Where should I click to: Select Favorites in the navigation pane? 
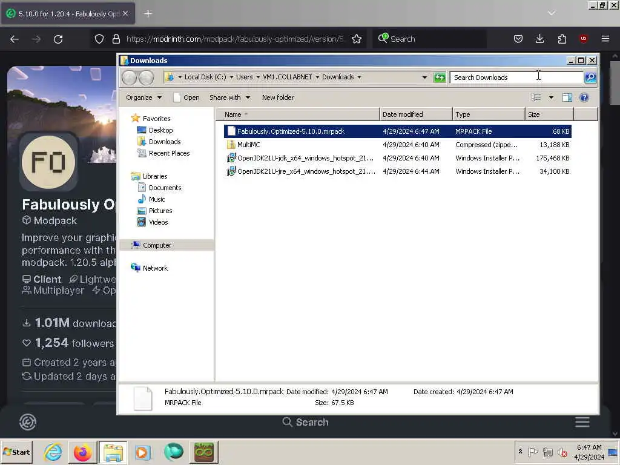tap(156, 118)
